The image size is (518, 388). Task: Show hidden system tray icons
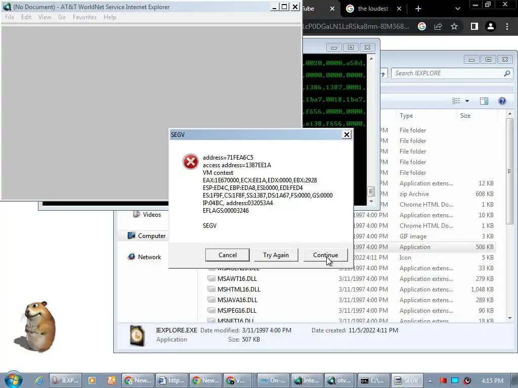(x=430, y=381)
